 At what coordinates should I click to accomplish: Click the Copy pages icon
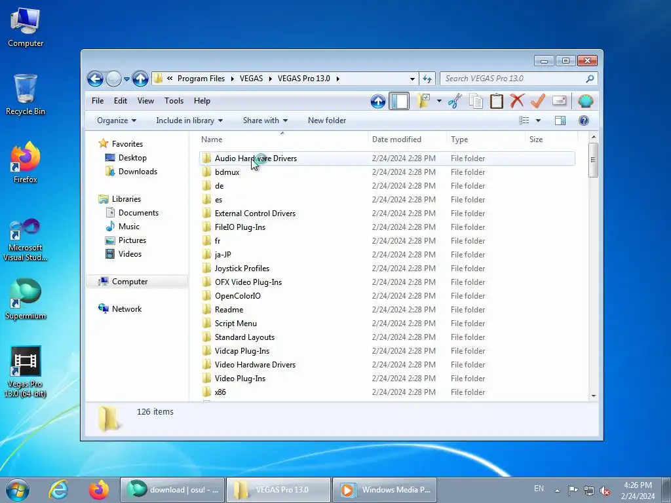(x=476, y=102)
